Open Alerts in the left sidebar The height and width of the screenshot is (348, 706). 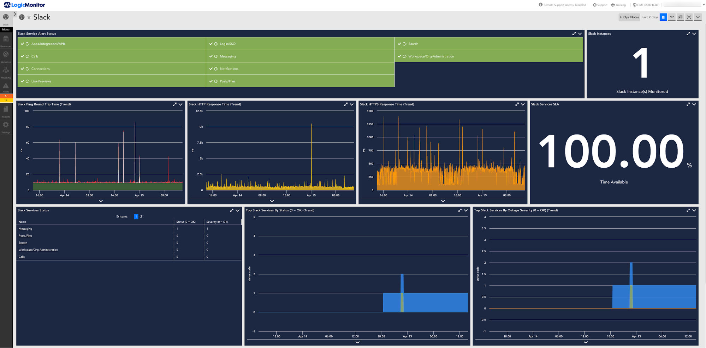pos(6,88)
